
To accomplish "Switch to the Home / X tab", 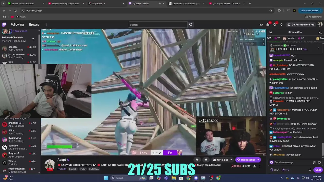I will [x=106, y=3].
